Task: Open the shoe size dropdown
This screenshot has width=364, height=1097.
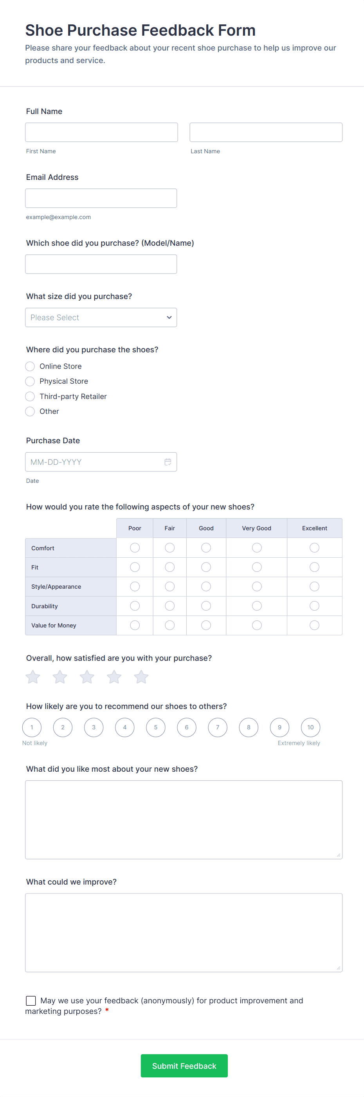Action: click(101, 318)
